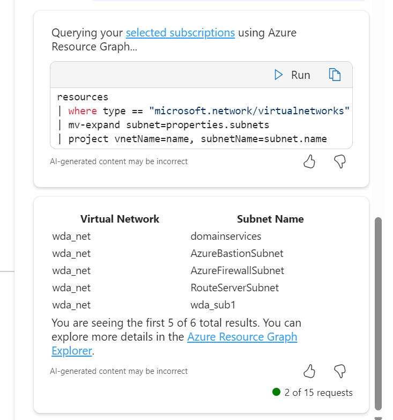Click the green request status dot
Image resolution: width=393 pixels, height=420 pixels.
(x=277, y=392)
